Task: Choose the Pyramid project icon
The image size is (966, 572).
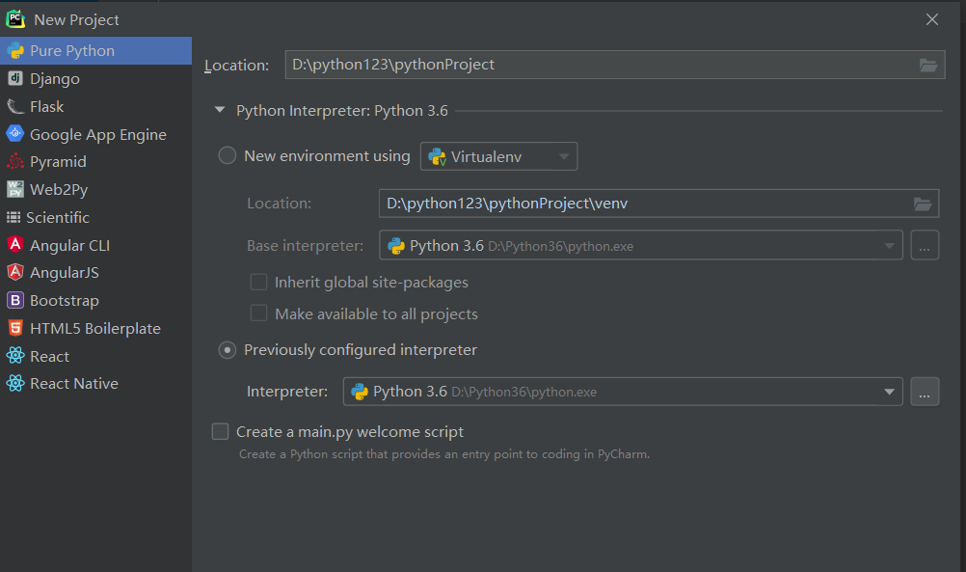Action: tap(14, 162)
